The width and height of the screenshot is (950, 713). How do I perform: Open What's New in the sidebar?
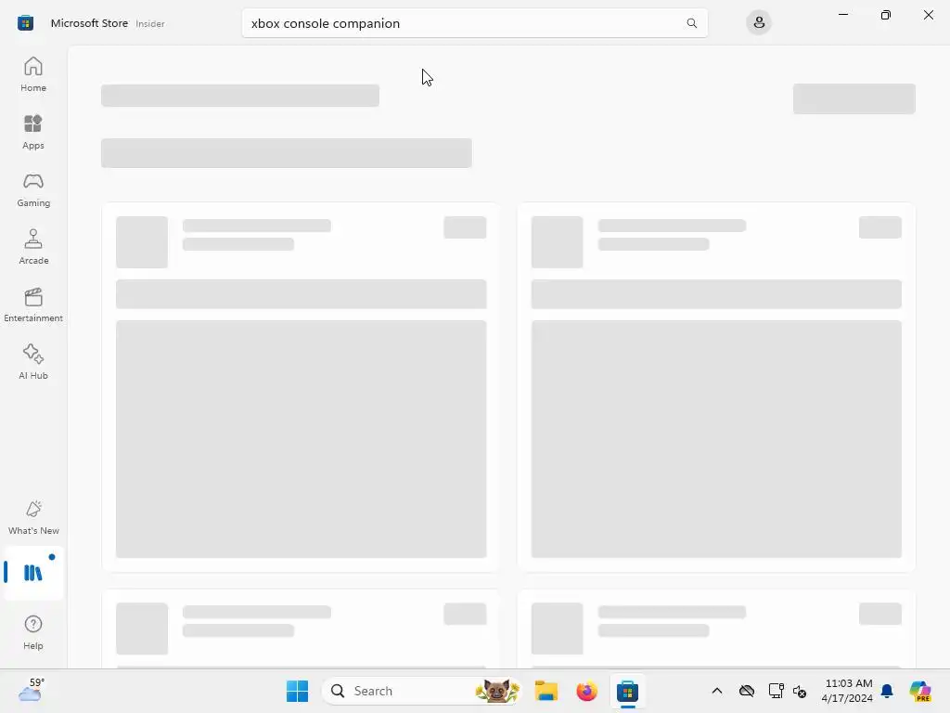click(x=33, y=518)
